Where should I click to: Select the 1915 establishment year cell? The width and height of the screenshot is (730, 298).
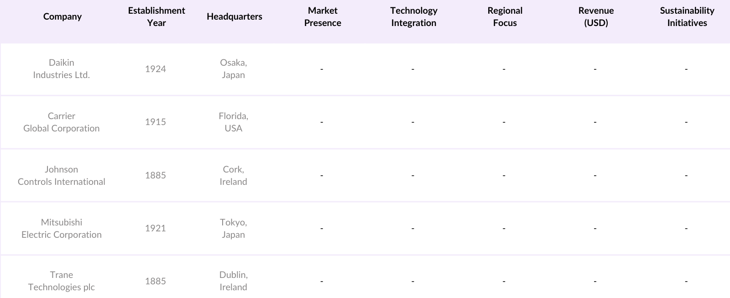(156, 122)
